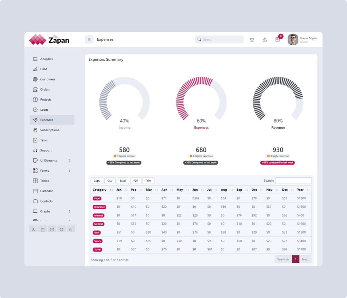Expand the UI Elements submenu chevron
The image size is (347, 298).
[x=69, y=160]
